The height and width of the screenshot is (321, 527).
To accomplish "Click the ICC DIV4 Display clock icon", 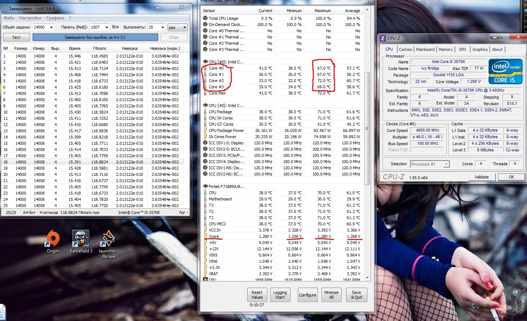I will (205, 162).
